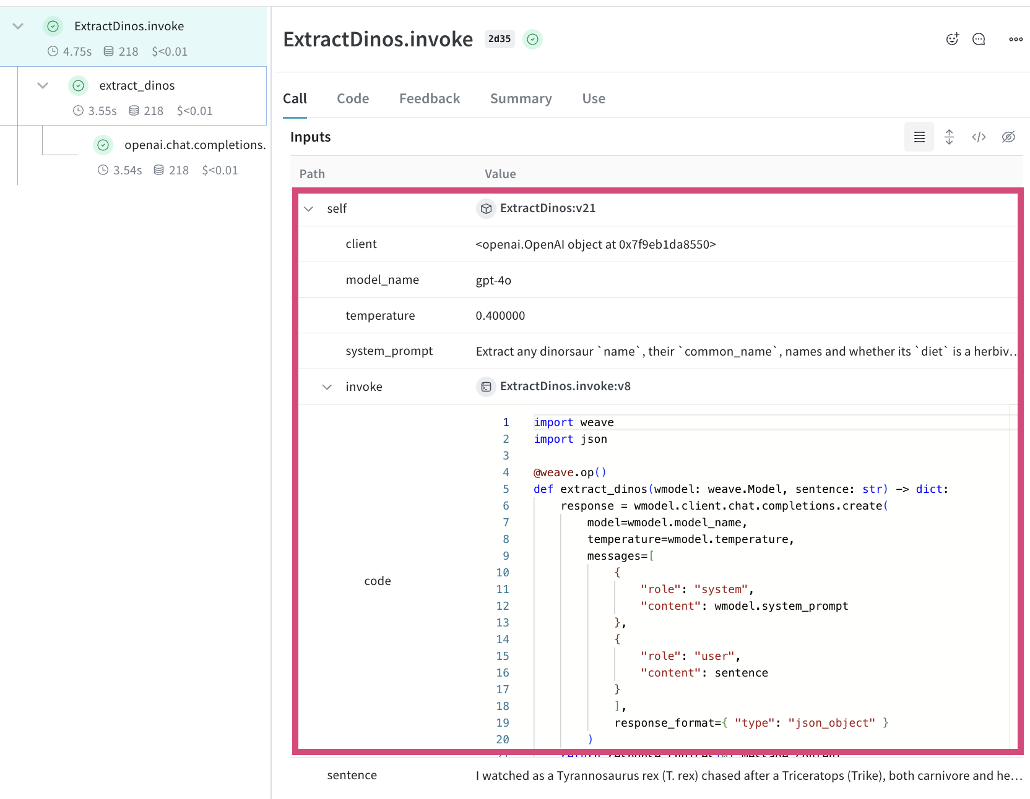Open the comment bubble icon
The image size is (1030, 799).
coord(979,39)
